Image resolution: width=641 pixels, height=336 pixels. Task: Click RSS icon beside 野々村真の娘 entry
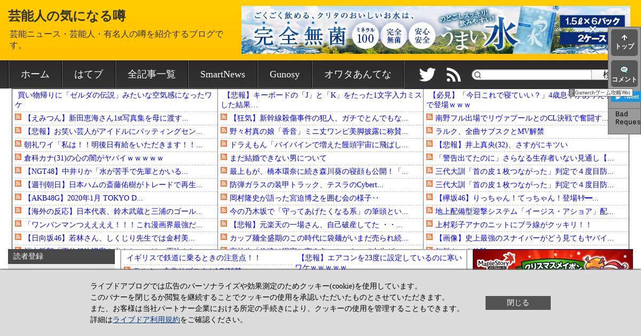(x=224, y=131)
